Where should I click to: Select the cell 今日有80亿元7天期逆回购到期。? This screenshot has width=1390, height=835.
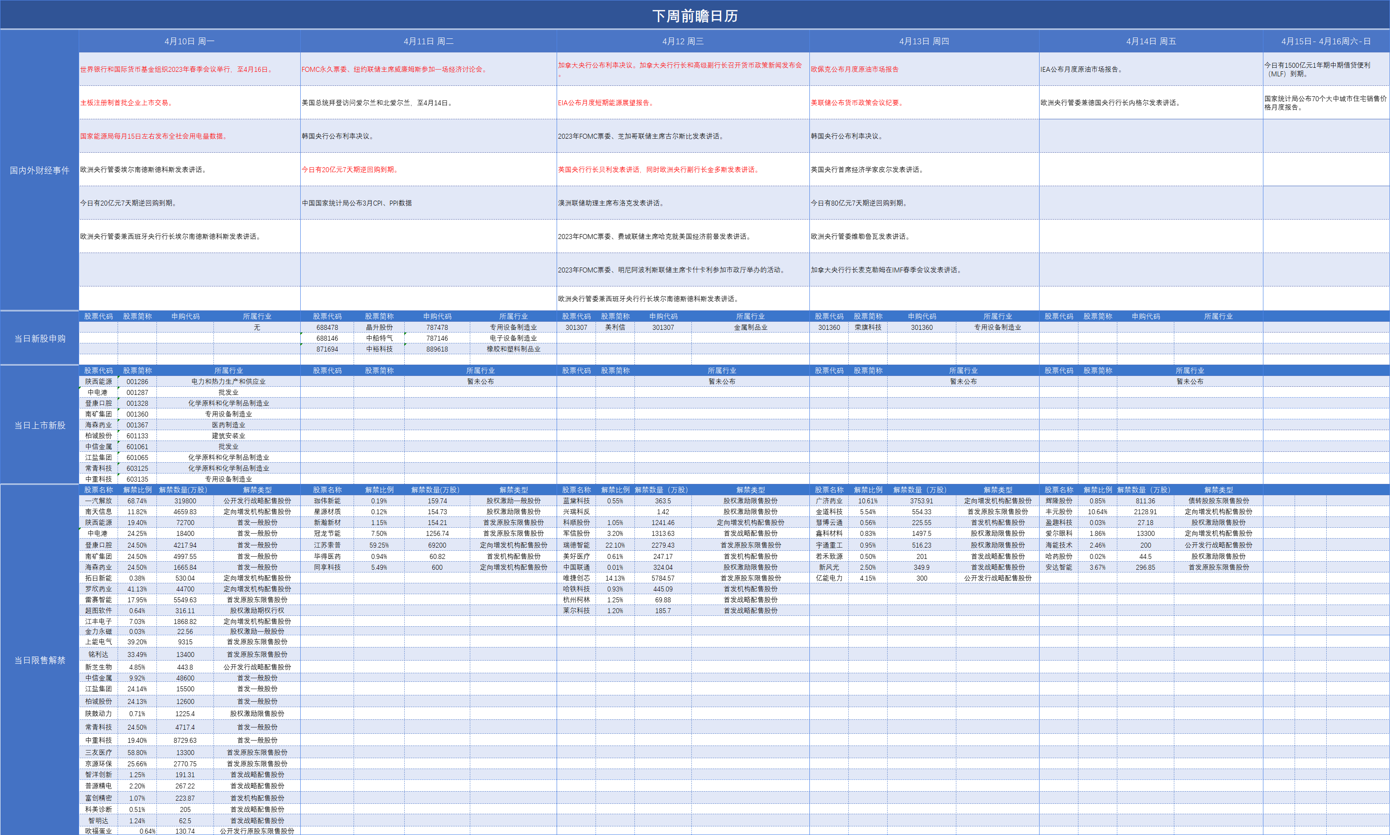pyautogui.click(x=924, y=202)
